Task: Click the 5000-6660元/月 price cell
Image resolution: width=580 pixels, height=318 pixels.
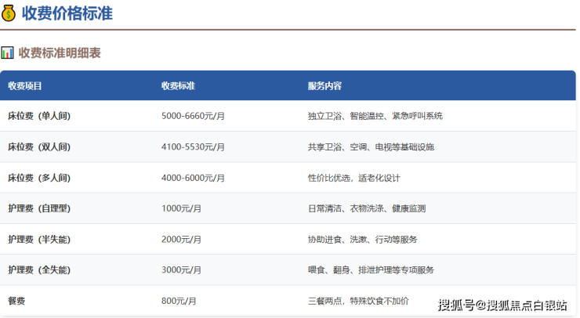Action: [193, 116]
